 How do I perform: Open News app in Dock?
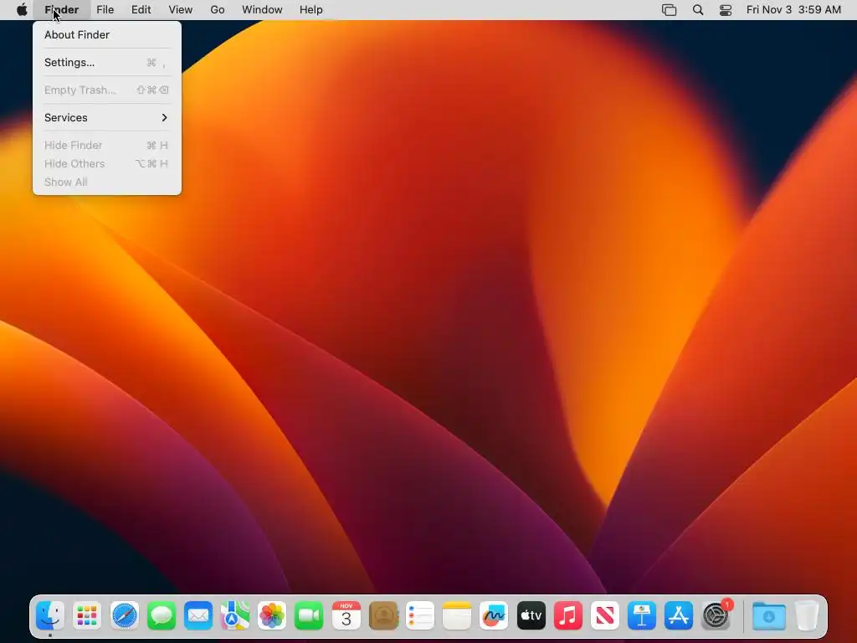(x=604, y=615)
